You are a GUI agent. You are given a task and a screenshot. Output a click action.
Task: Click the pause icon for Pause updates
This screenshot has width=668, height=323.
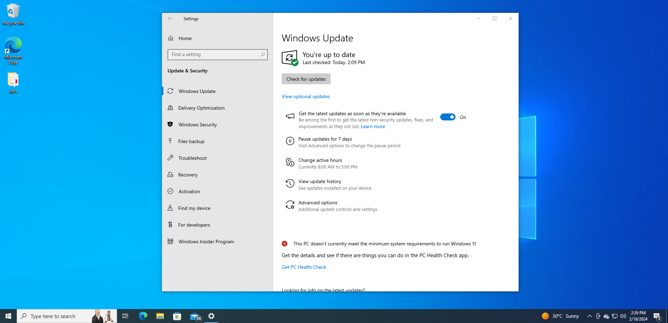pyautogui.click(x=290, y=141)
